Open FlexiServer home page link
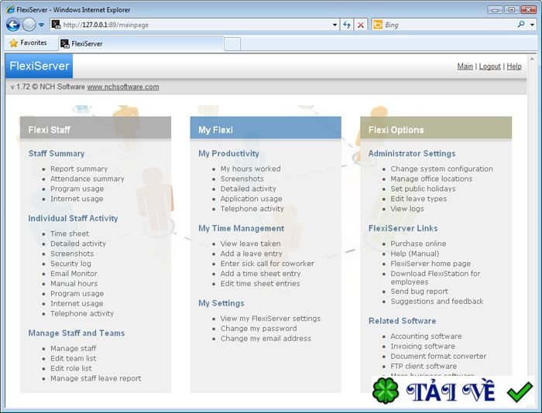The height and width of the screenshot is (413, 542). tap(431, 264)
